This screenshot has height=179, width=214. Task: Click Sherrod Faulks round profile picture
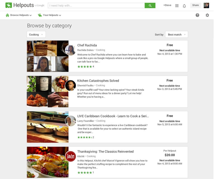tap(70, 86)
